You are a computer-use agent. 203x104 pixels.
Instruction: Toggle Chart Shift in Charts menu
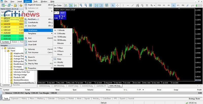tap(39, 45)
